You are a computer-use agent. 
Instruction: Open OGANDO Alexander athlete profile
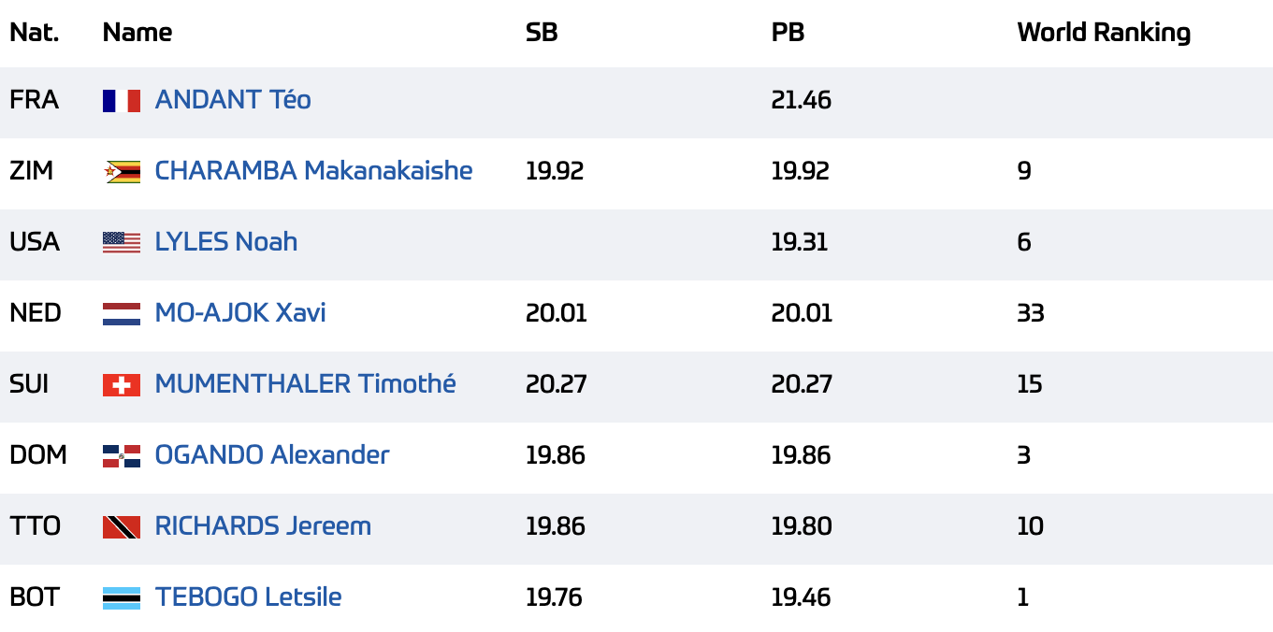coord(272,454)
